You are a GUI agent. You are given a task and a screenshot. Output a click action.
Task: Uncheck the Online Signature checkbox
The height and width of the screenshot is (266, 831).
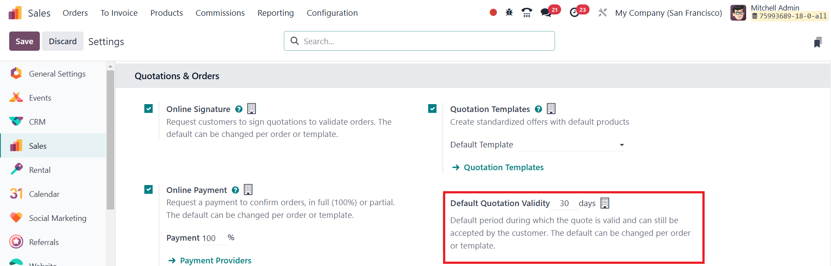pyautogui.click(x=149, y=108)
